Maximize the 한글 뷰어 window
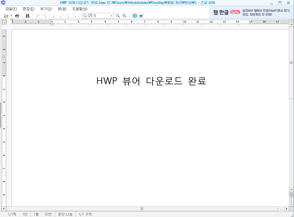294x217 pixels. [x=280, y=3]
